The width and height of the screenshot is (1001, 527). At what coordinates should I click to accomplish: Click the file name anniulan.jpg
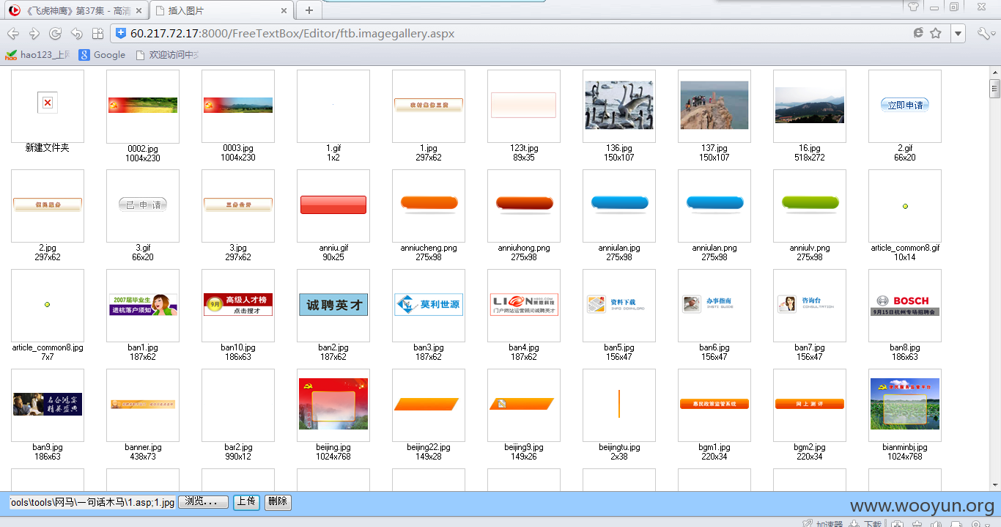619,248
